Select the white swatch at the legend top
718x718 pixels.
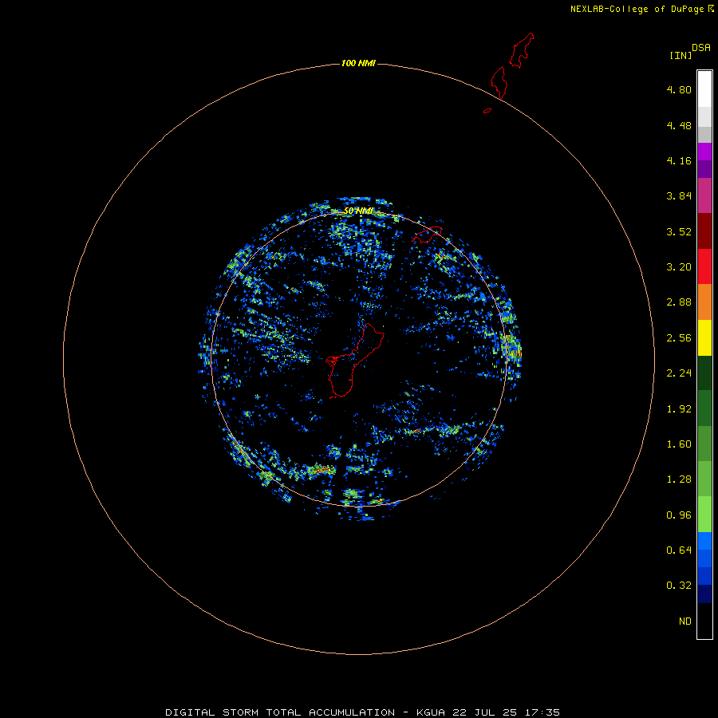[x=704, y=89]
